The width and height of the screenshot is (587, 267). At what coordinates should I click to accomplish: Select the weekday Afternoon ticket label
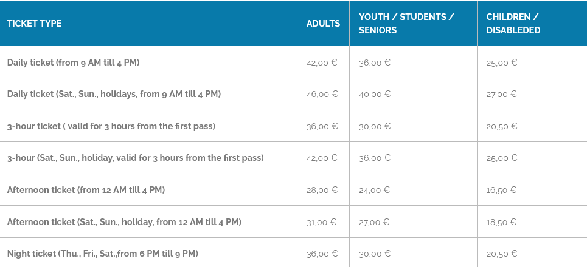coord(86,190)
